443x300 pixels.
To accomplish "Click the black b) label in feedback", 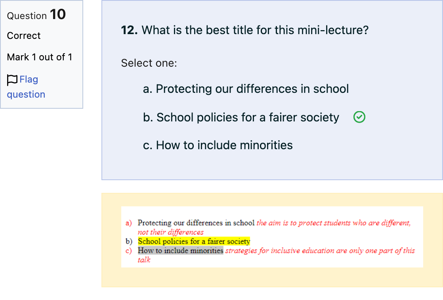I will pyautogui.click(x=129, y=241).
